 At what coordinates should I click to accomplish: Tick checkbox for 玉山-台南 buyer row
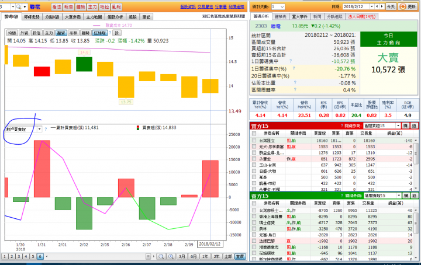pyautogui.click(x=254, y=165)
